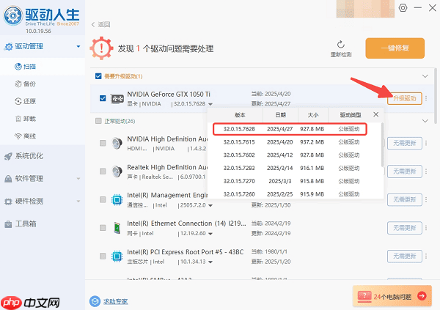Click the 驱动人生 app logo

coord(13,15)
